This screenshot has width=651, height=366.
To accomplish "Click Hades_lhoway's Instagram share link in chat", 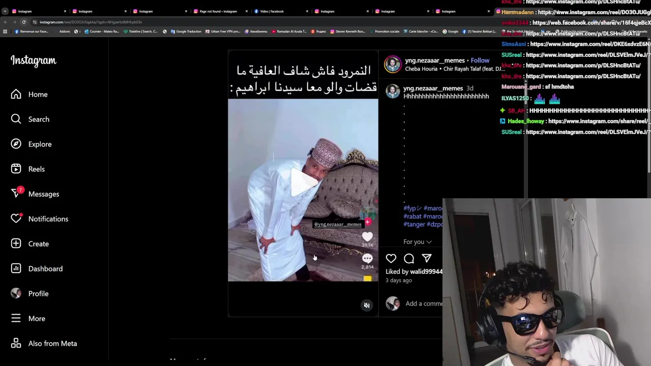I will click(x=599, y=121).
